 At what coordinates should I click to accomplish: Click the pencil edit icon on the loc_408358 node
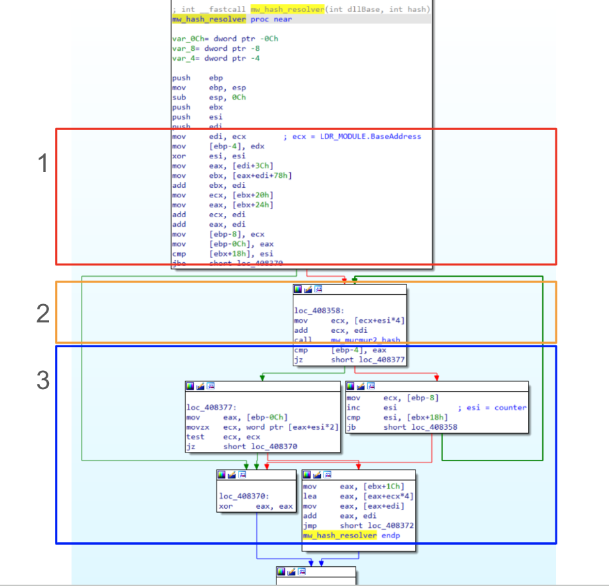click(308, 288)
